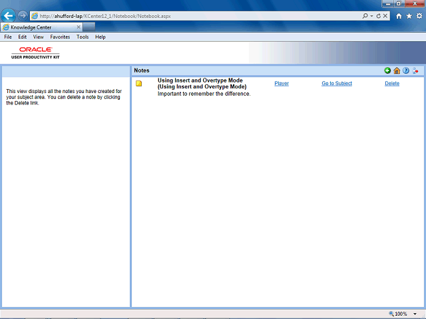Open the blue help question mark icon

(x=406, y=70)
